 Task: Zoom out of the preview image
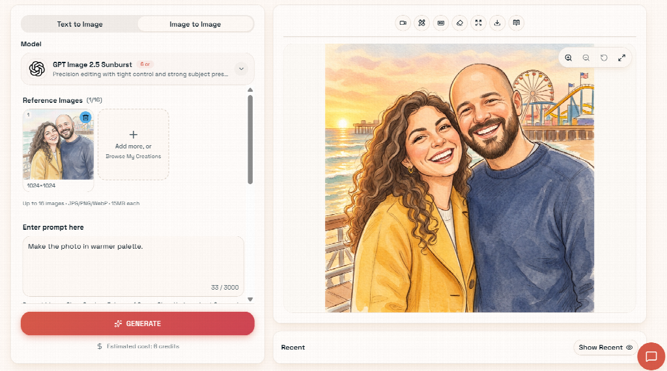point(586,58)
